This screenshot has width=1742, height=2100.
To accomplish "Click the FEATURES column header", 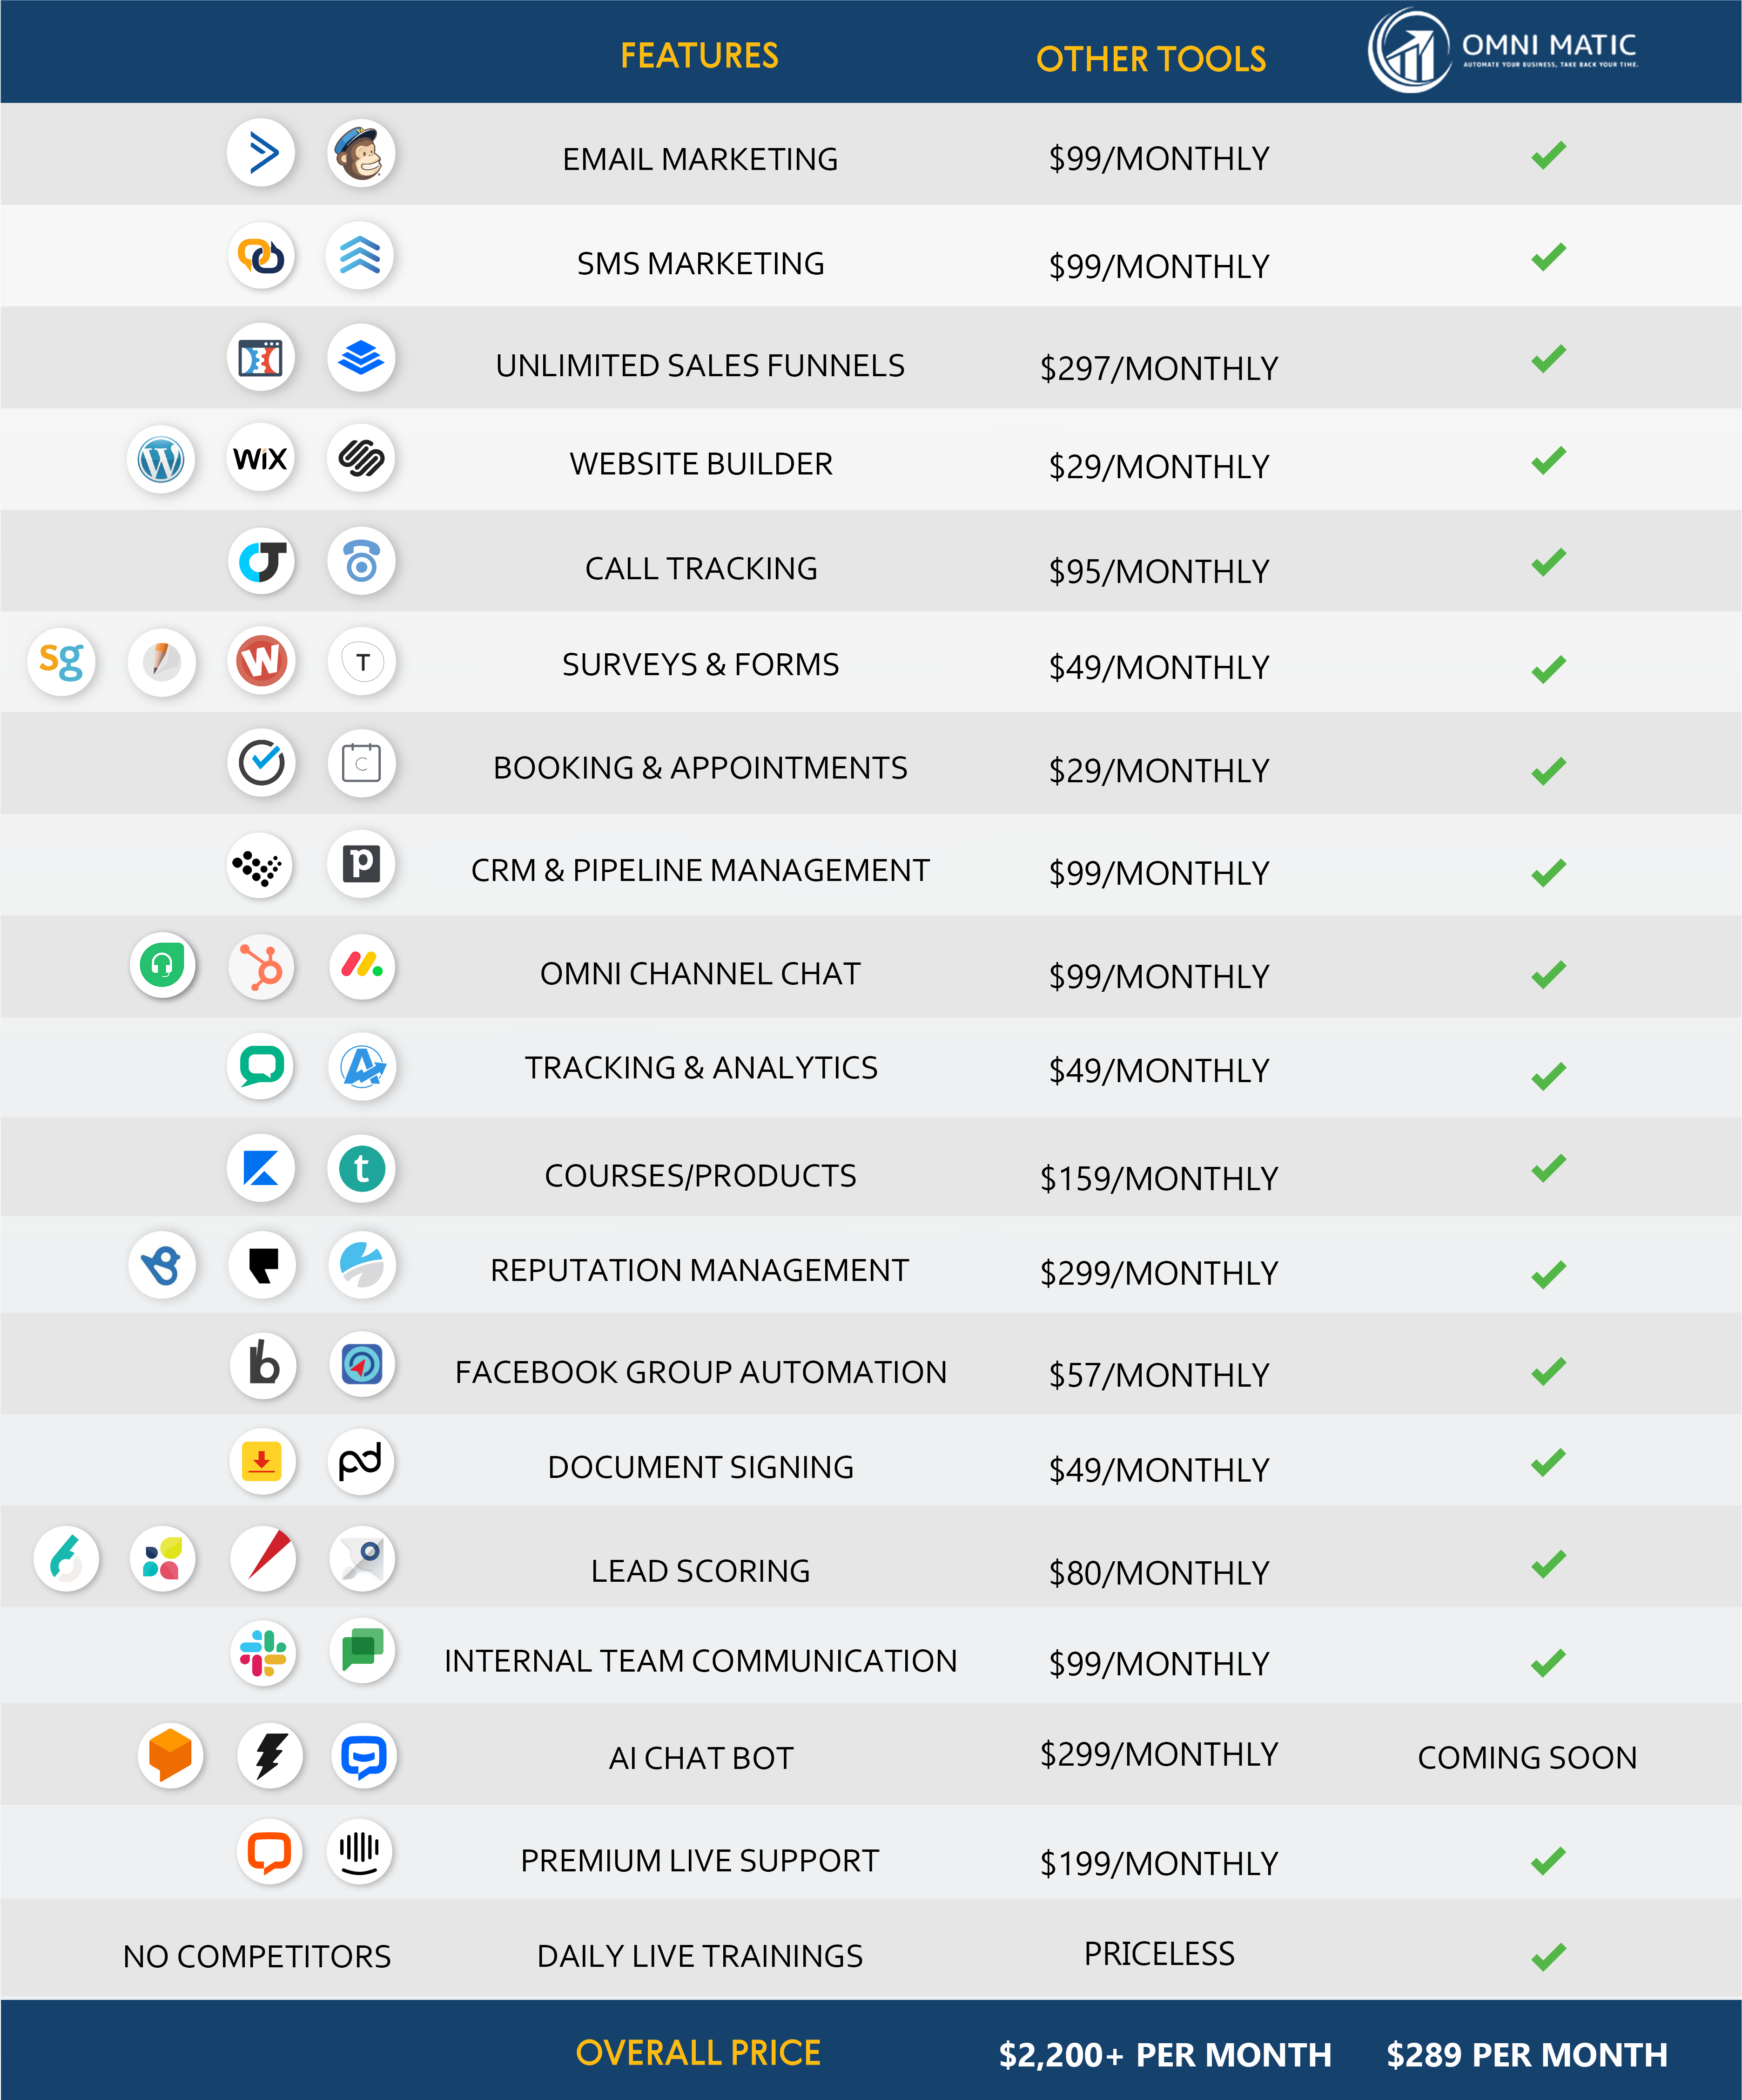I will (699, 56).
